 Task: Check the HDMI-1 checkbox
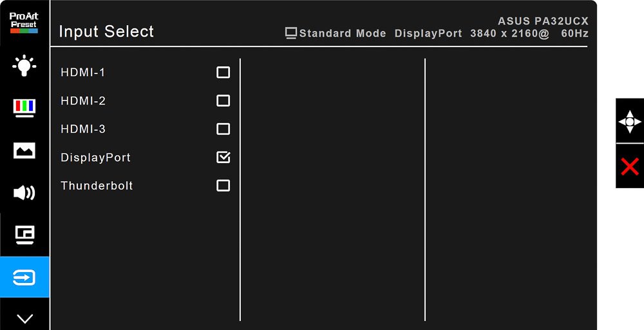tap(223, 73)
